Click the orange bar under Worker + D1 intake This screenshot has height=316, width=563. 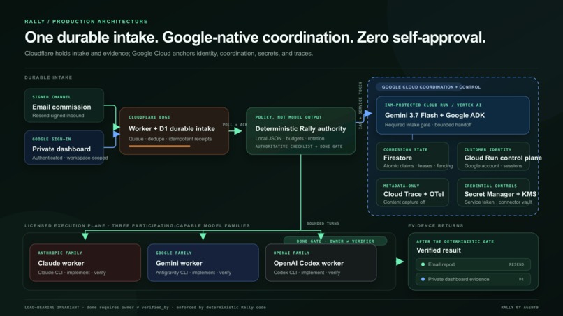click(159, 146)
